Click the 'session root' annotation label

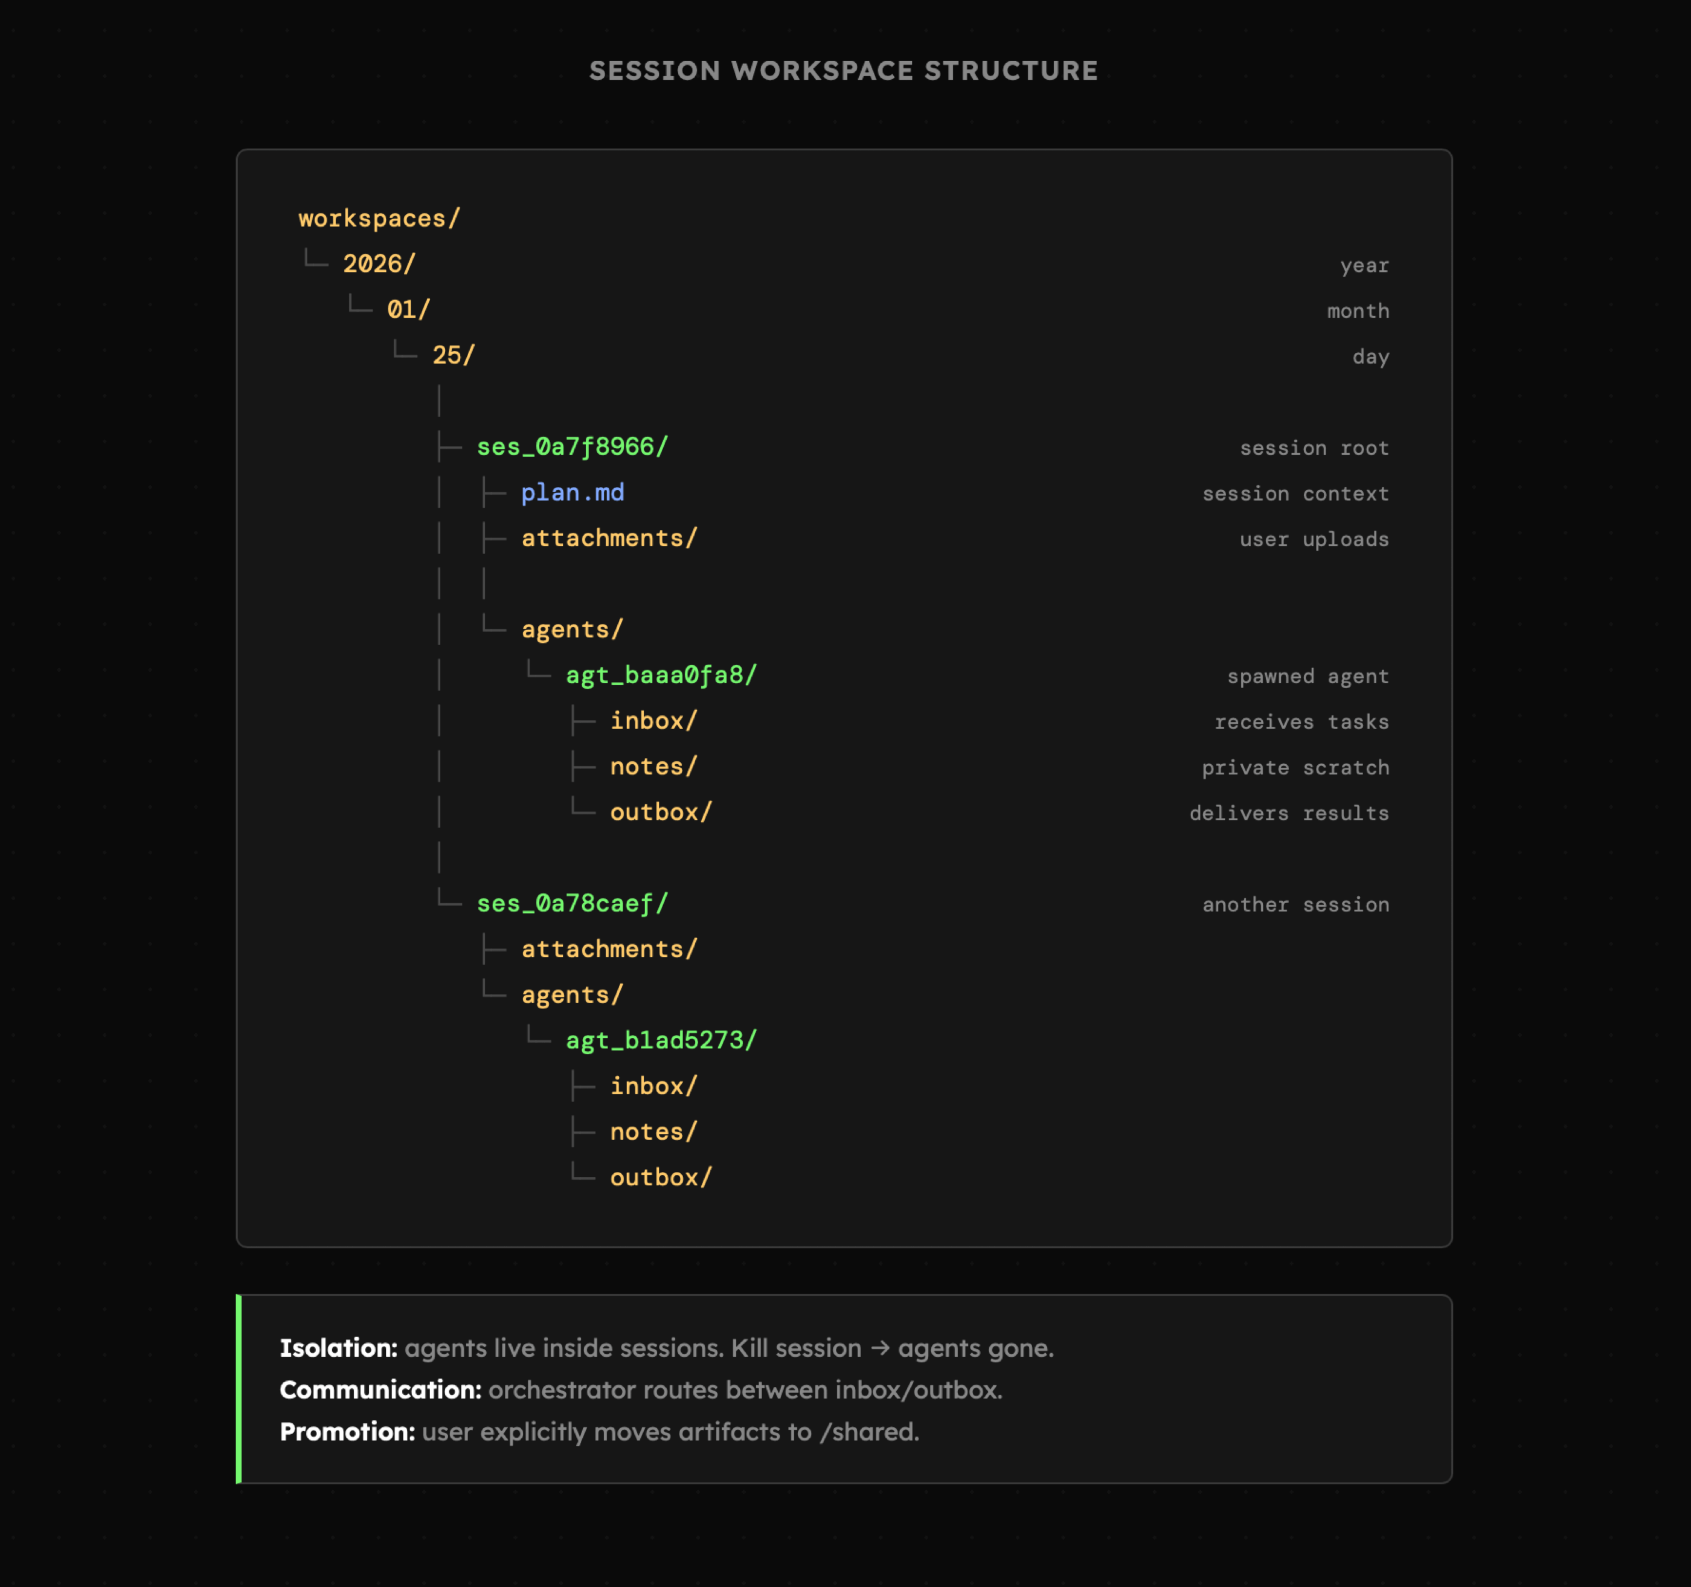click(x=1314, y=448)
